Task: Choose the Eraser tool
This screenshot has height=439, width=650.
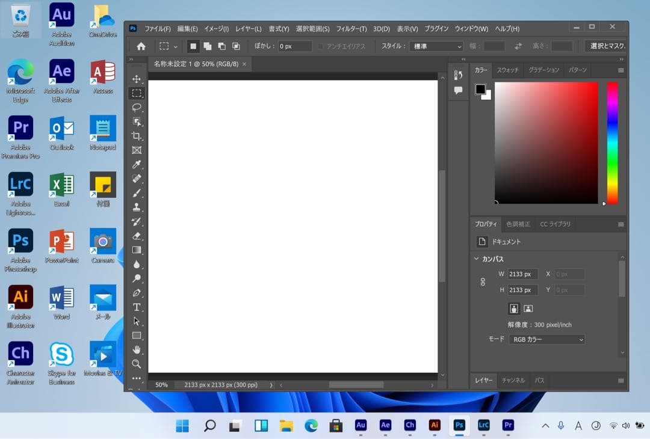Action: point(137,236)
